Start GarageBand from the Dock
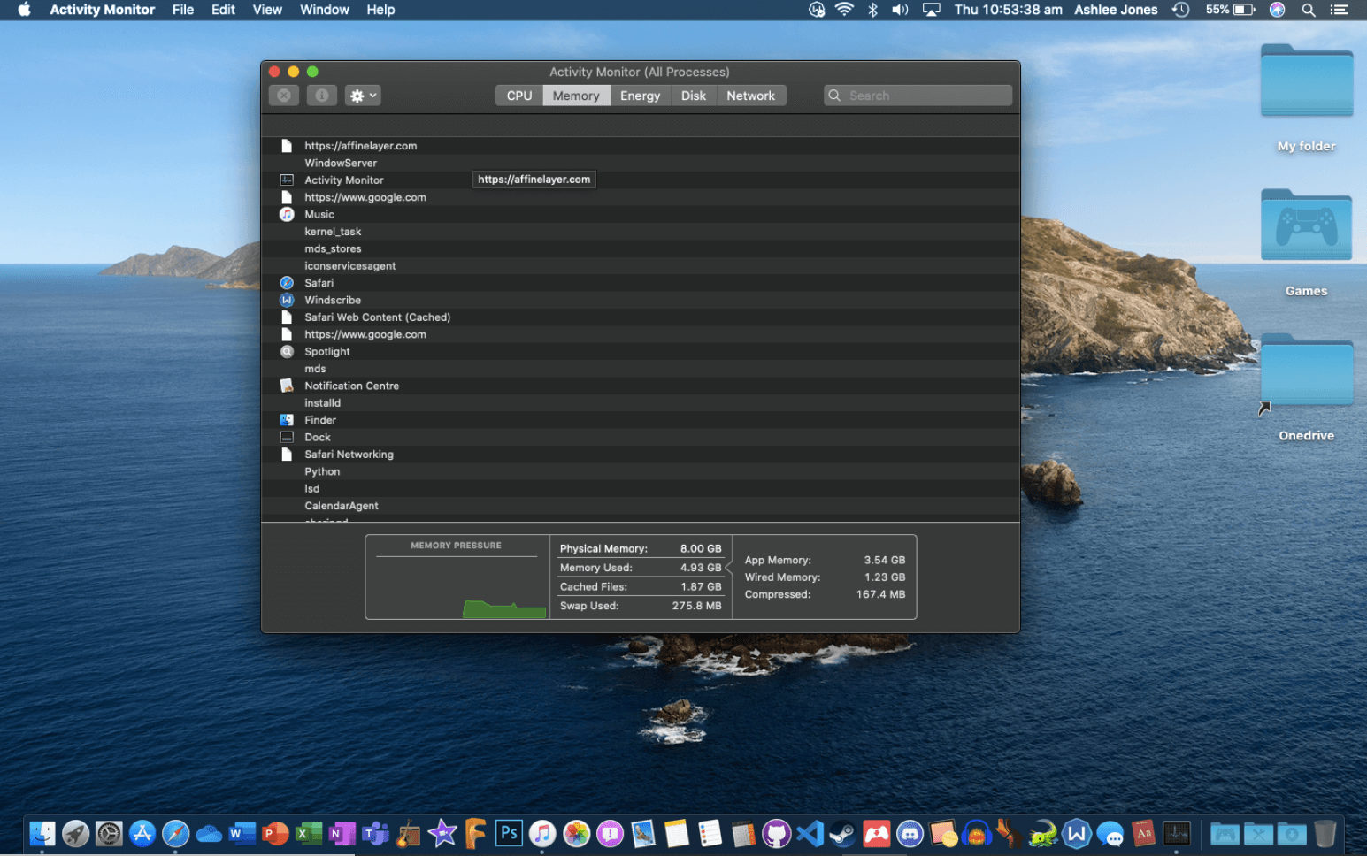The image size is (1367, 856). point(408,832)
